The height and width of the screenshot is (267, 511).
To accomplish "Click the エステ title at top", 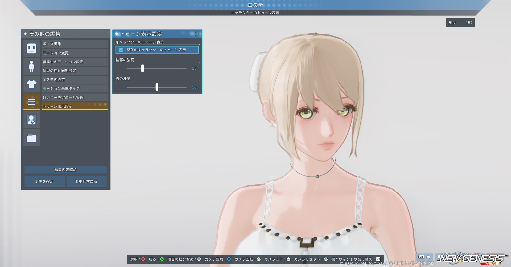I will (x=255, y=5).
